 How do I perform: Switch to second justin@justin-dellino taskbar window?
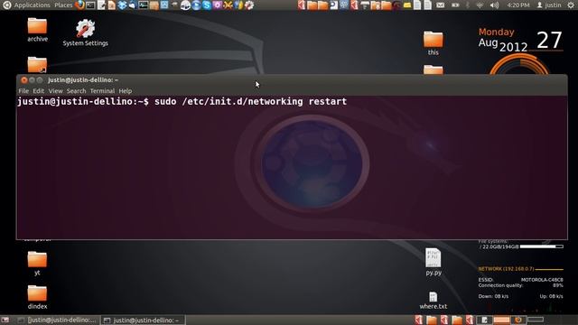coord(143,320)
